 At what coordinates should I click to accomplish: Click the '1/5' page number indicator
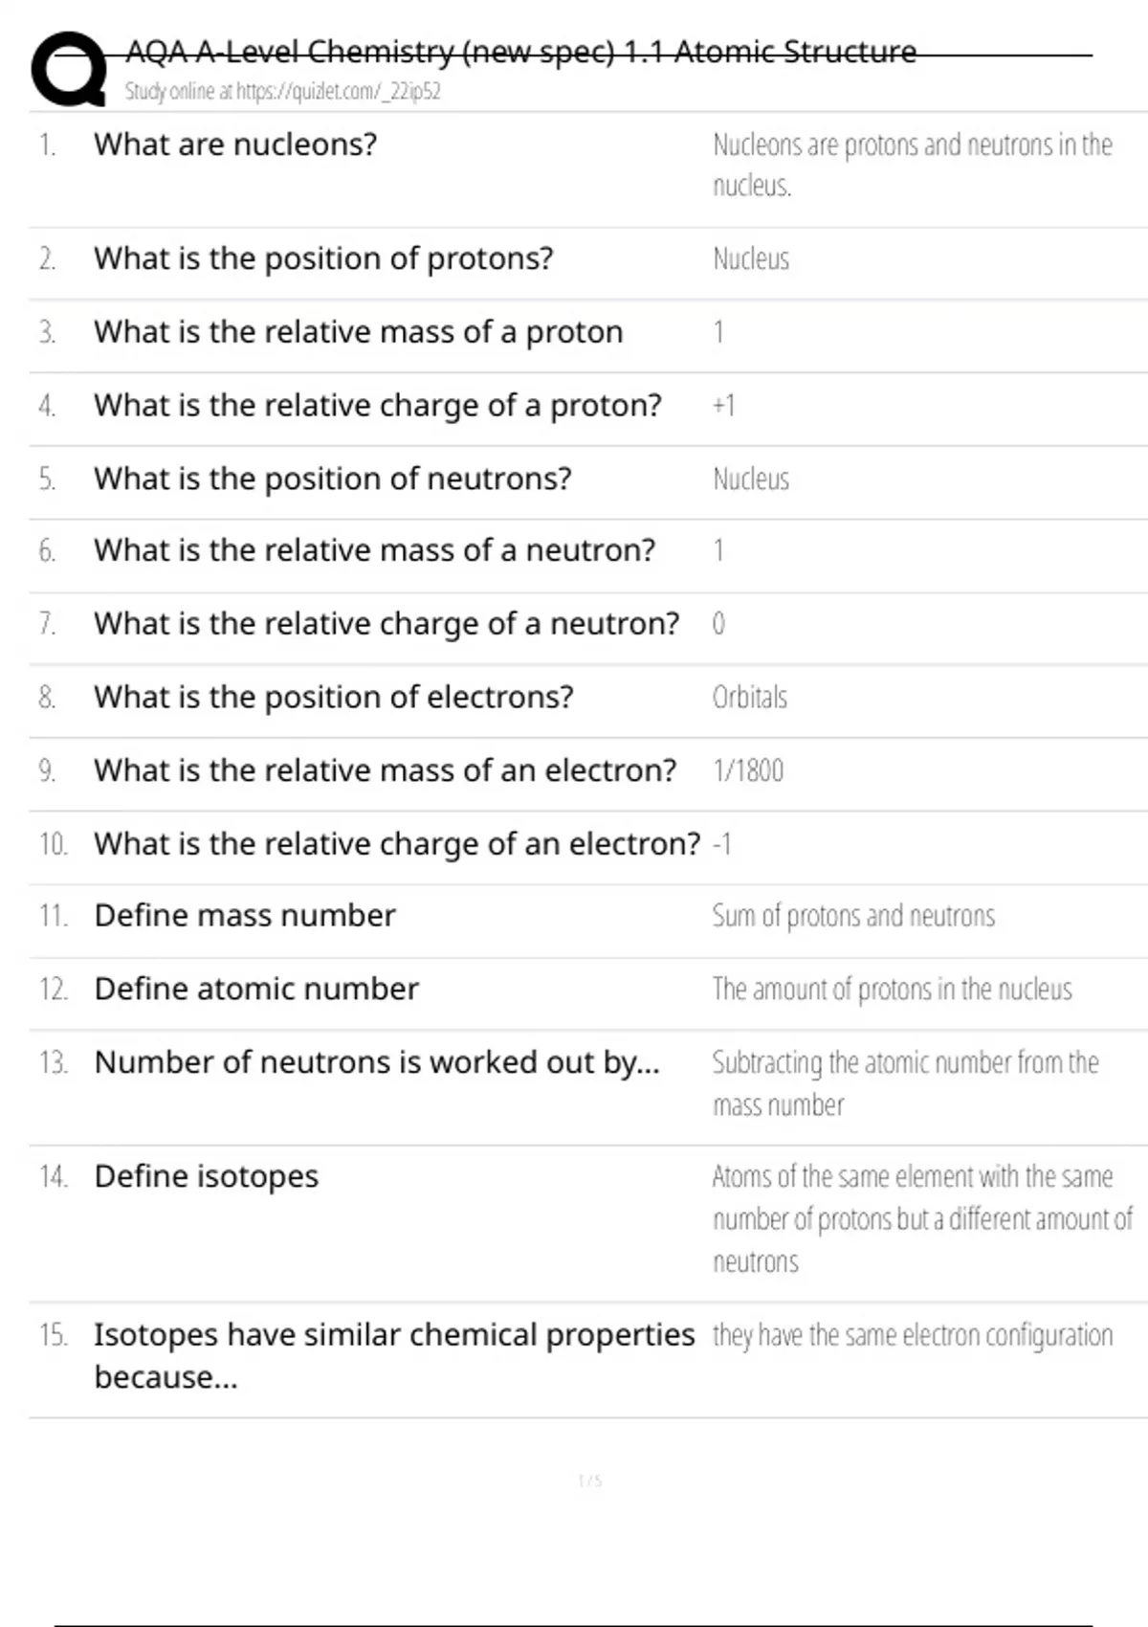pos(590,1482)
